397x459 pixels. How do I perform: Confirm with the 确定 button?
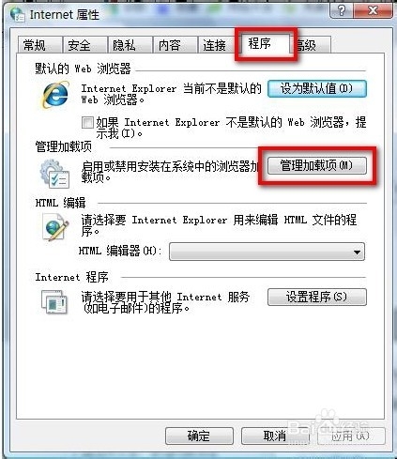199,436
